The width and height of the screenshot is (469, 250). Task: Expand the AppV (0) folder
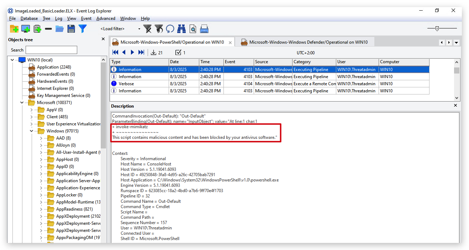point(32,110)
